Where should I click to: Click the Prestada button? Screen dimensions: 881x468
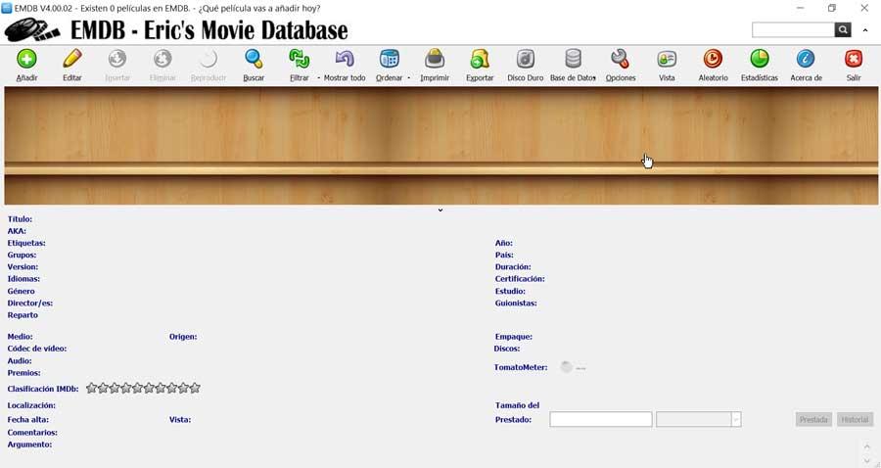[x=813, y=419]
